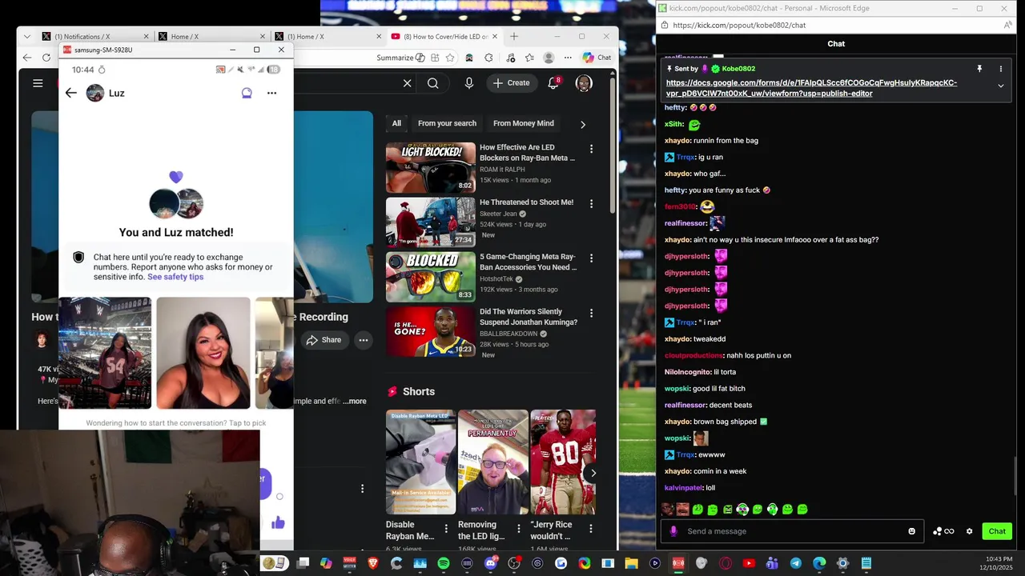1025x576 pixels.
Task: Open options for LED Blockers video
Action: 591,149
